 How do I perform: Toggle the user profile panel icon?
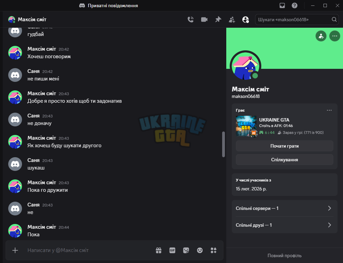point(245,20)
